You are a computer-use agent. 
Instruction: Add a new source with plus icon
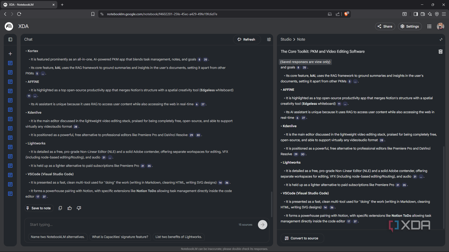[x=10, y=54]
